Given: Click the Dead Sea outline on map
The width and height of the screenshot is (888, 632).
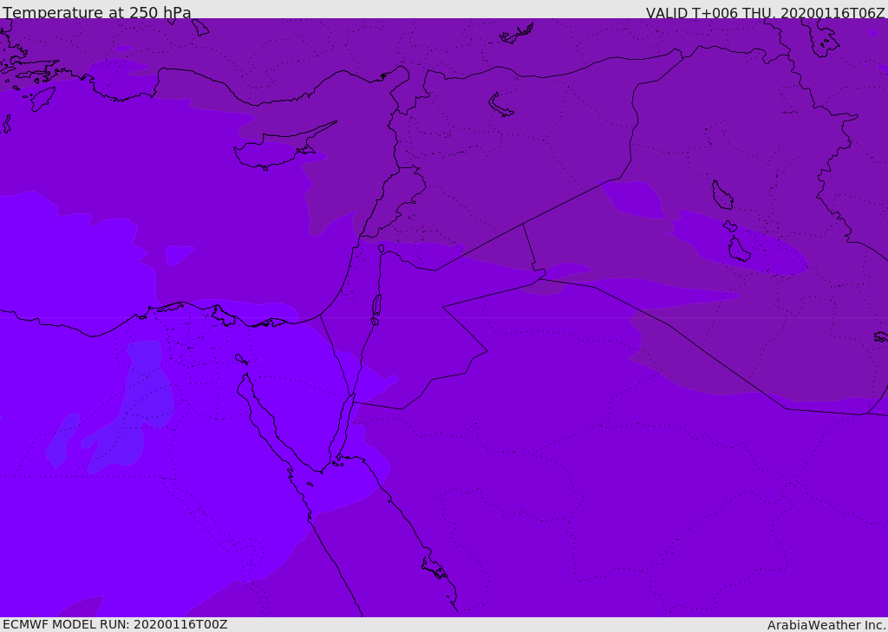Looking at the screenshot, I should [376, 305].
